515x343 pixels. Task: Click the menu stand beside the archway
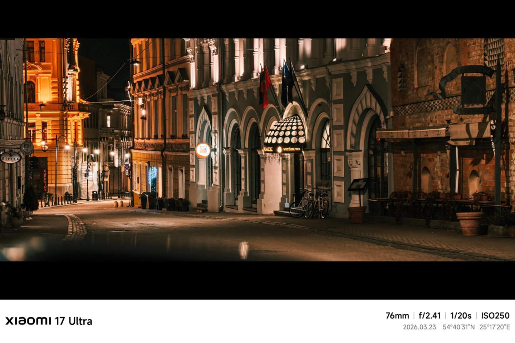tap(358, 185)
